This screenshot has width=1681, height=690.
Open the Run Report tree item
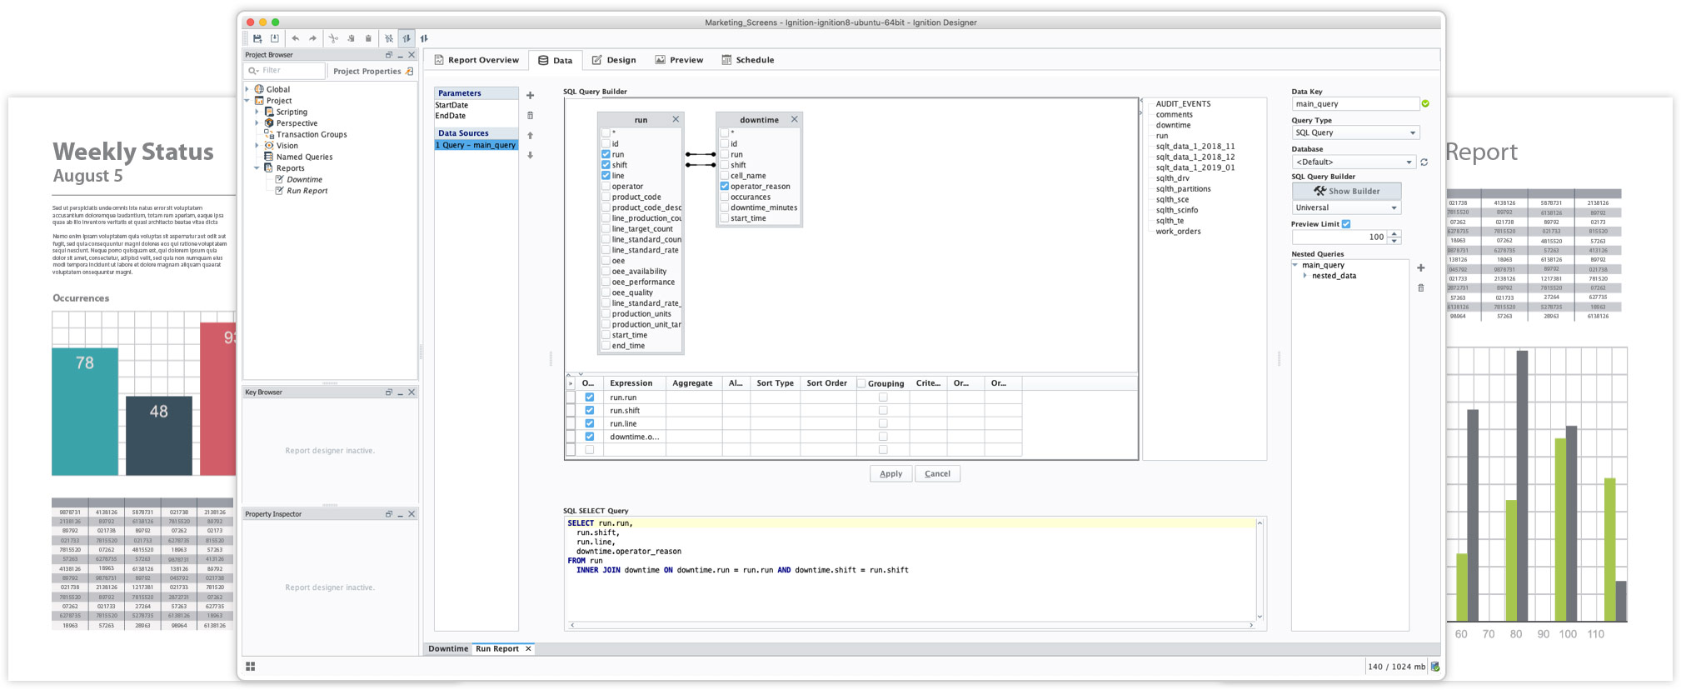click(307, 191)
